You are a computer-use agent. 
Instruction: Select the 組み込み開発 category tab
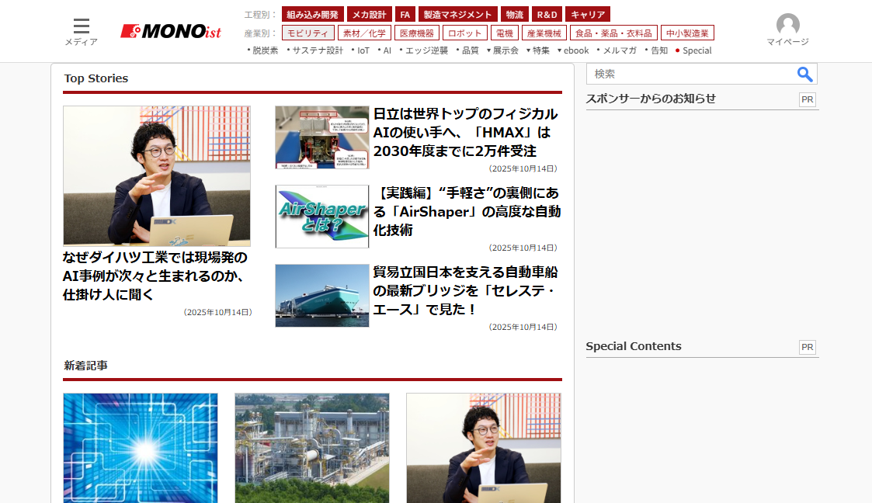(312, 15)
